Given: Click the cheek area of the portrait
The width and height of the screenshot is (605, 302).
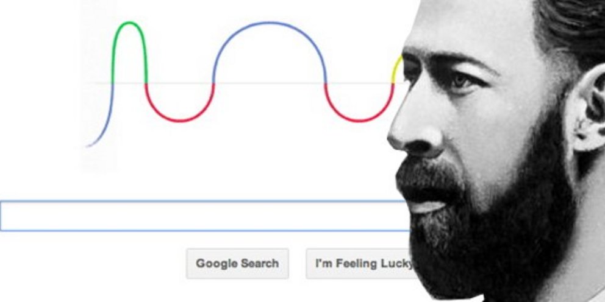Looking at the screenshot, I should coord(501,123).
